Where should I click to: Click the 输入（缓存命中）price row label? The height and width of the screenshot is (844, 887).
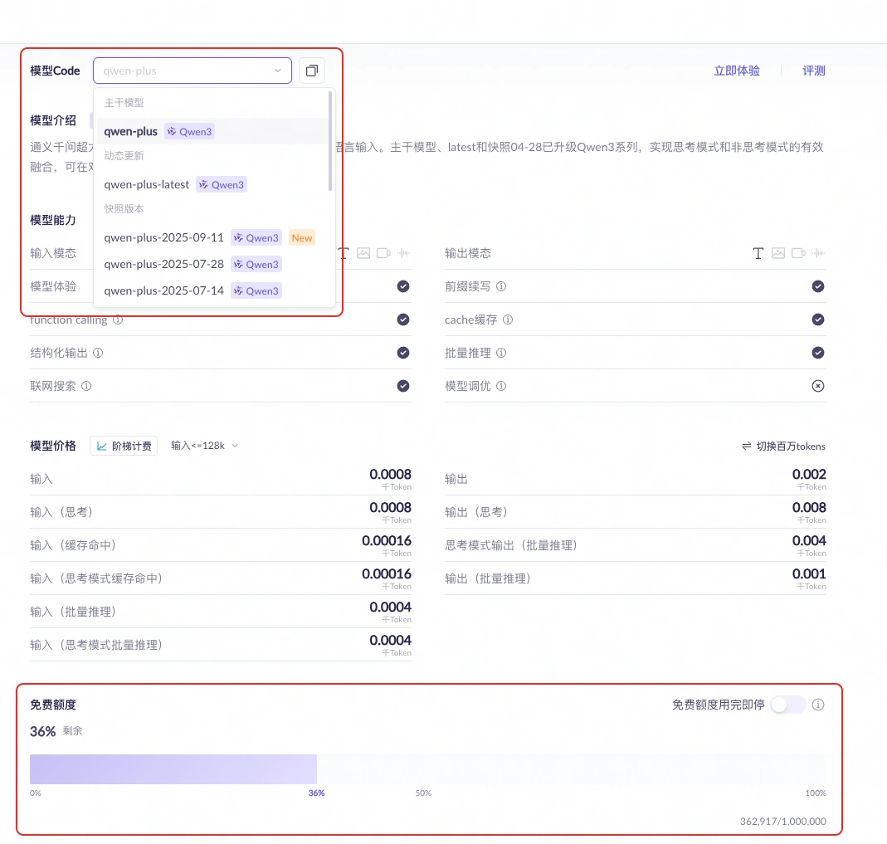[x=73, y=545]
